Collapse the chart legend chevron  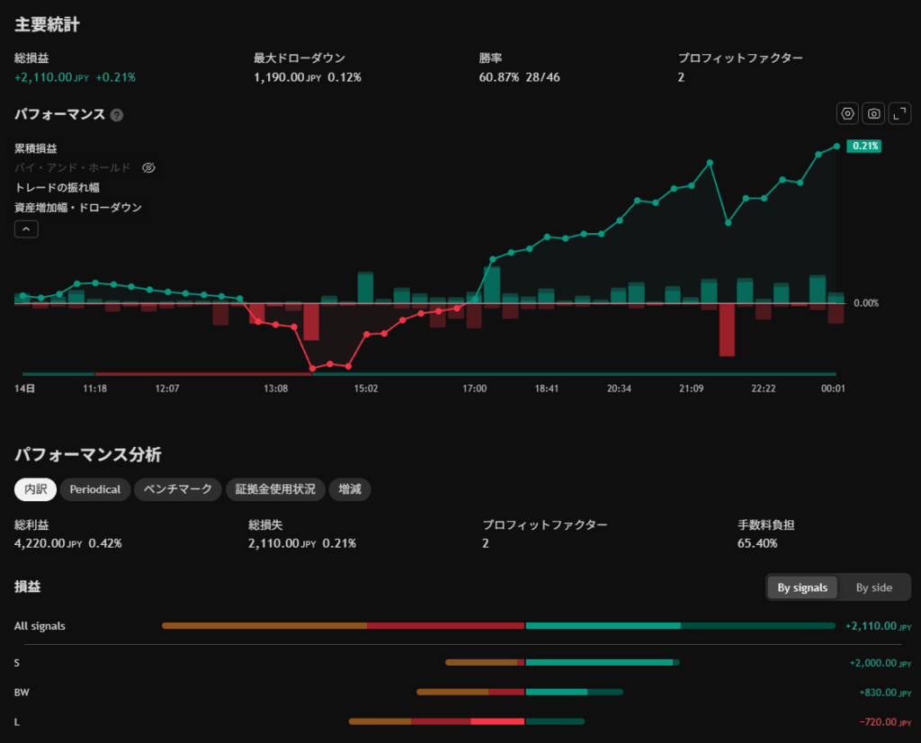[x=26, y=229]
